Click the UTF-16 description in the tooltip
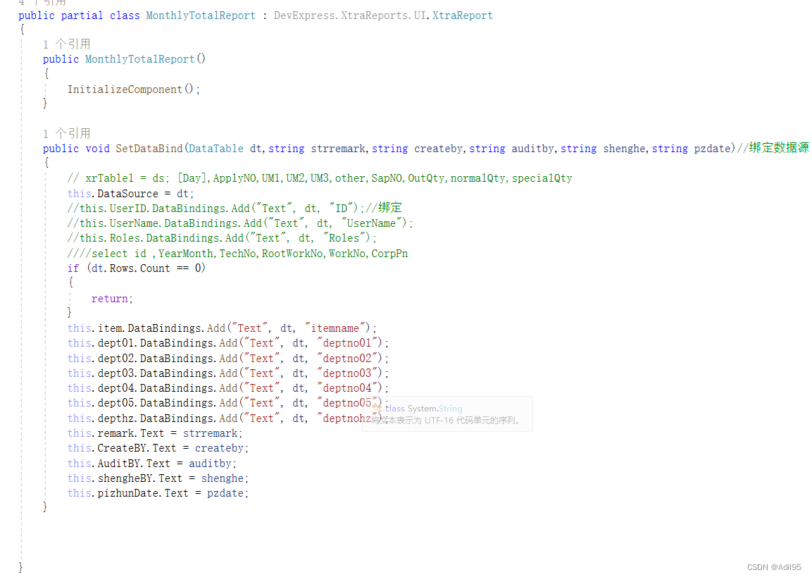The width and height of the screenshot is (812, 577). click(446, 421)
